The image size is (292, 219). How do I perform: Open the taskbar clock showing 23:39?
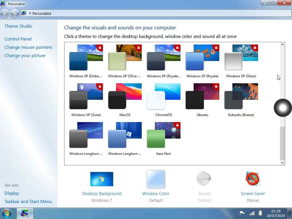[276, 213]
